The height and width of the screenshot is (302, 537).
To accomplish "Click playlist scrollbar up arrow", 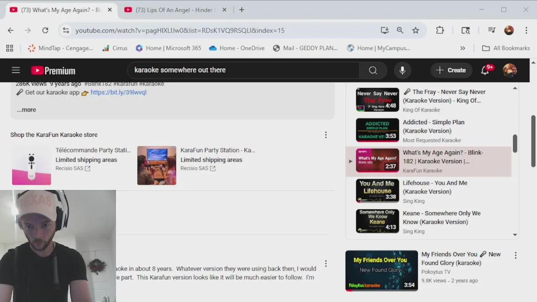I will 515,89.
